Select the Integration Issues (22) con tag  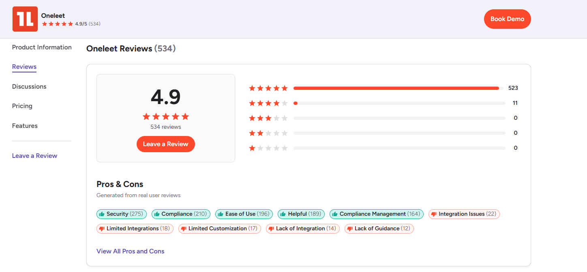[464, 214]
